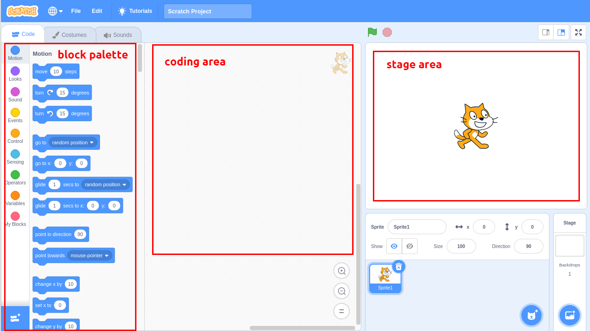Select the My Blocks category

tap(15, 219)
